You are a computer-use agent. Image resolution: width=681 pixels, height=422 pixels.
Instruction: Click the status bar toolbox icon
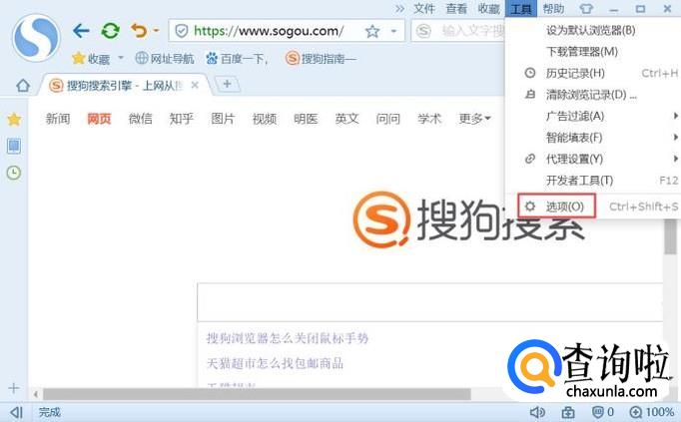pyautogui.click(x=568, y=412)
